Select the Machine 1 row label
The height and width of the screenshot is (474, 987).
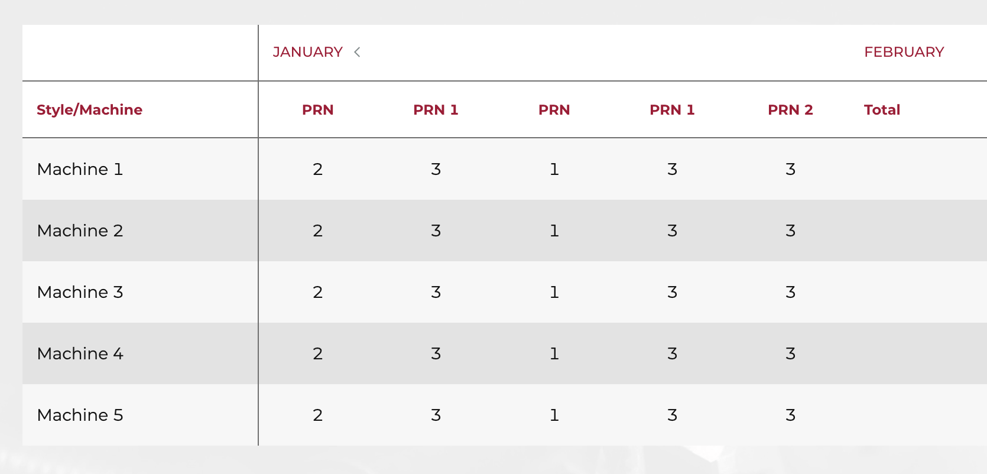[x=80, y=169]
